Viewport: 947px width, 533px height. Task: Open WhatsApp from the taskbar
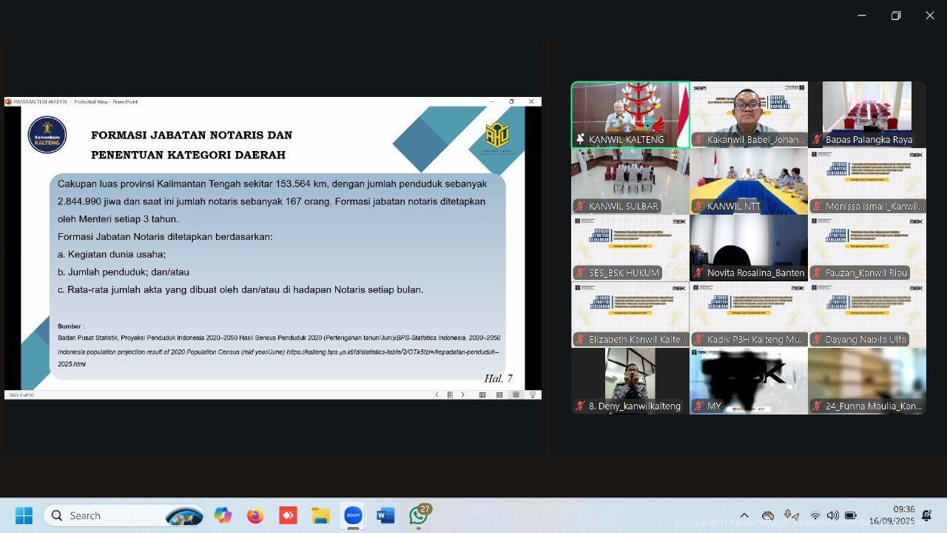click(419, 515)
